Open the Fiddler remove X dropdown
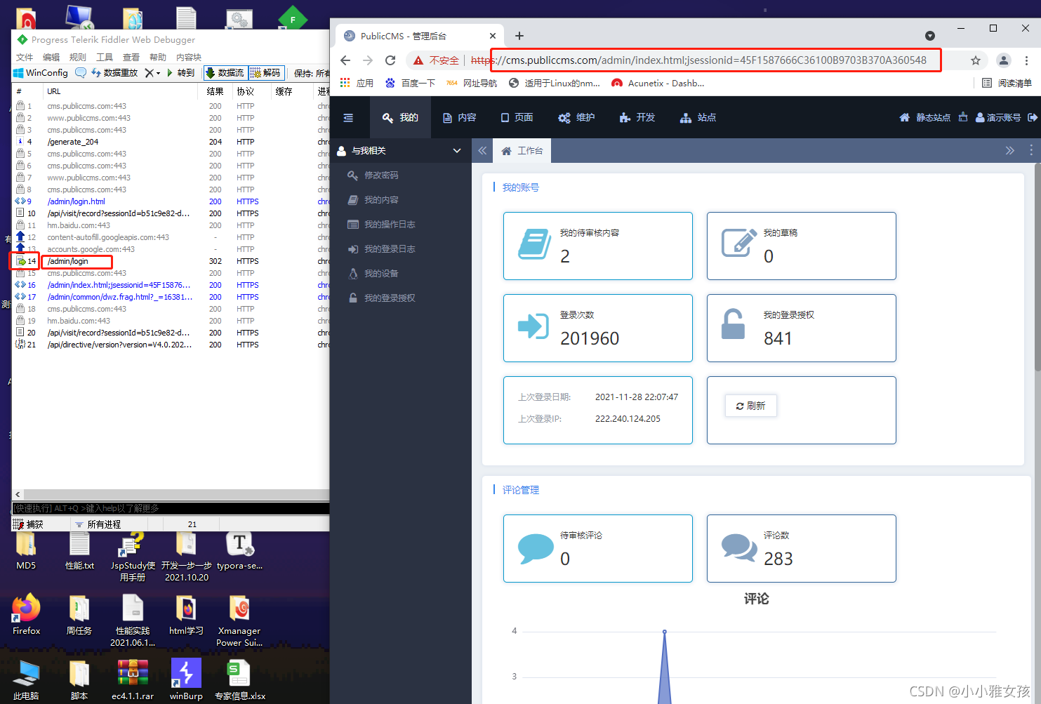The image size is (1041, 704). click(152, 73)
